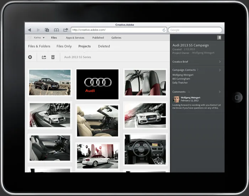Screen dimensions: 249x196
Task: Delete project with trash icon
Action: tap(53, 57)
